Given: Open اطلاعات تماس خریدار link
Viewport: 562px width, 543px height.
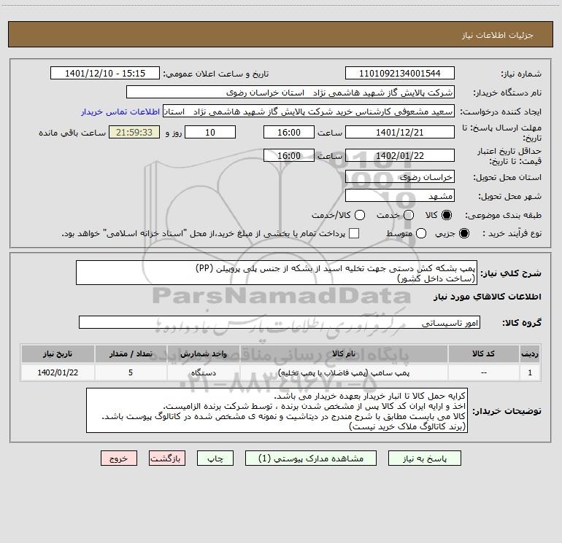Looking at the screenshot, I should [x=120, y=112].
